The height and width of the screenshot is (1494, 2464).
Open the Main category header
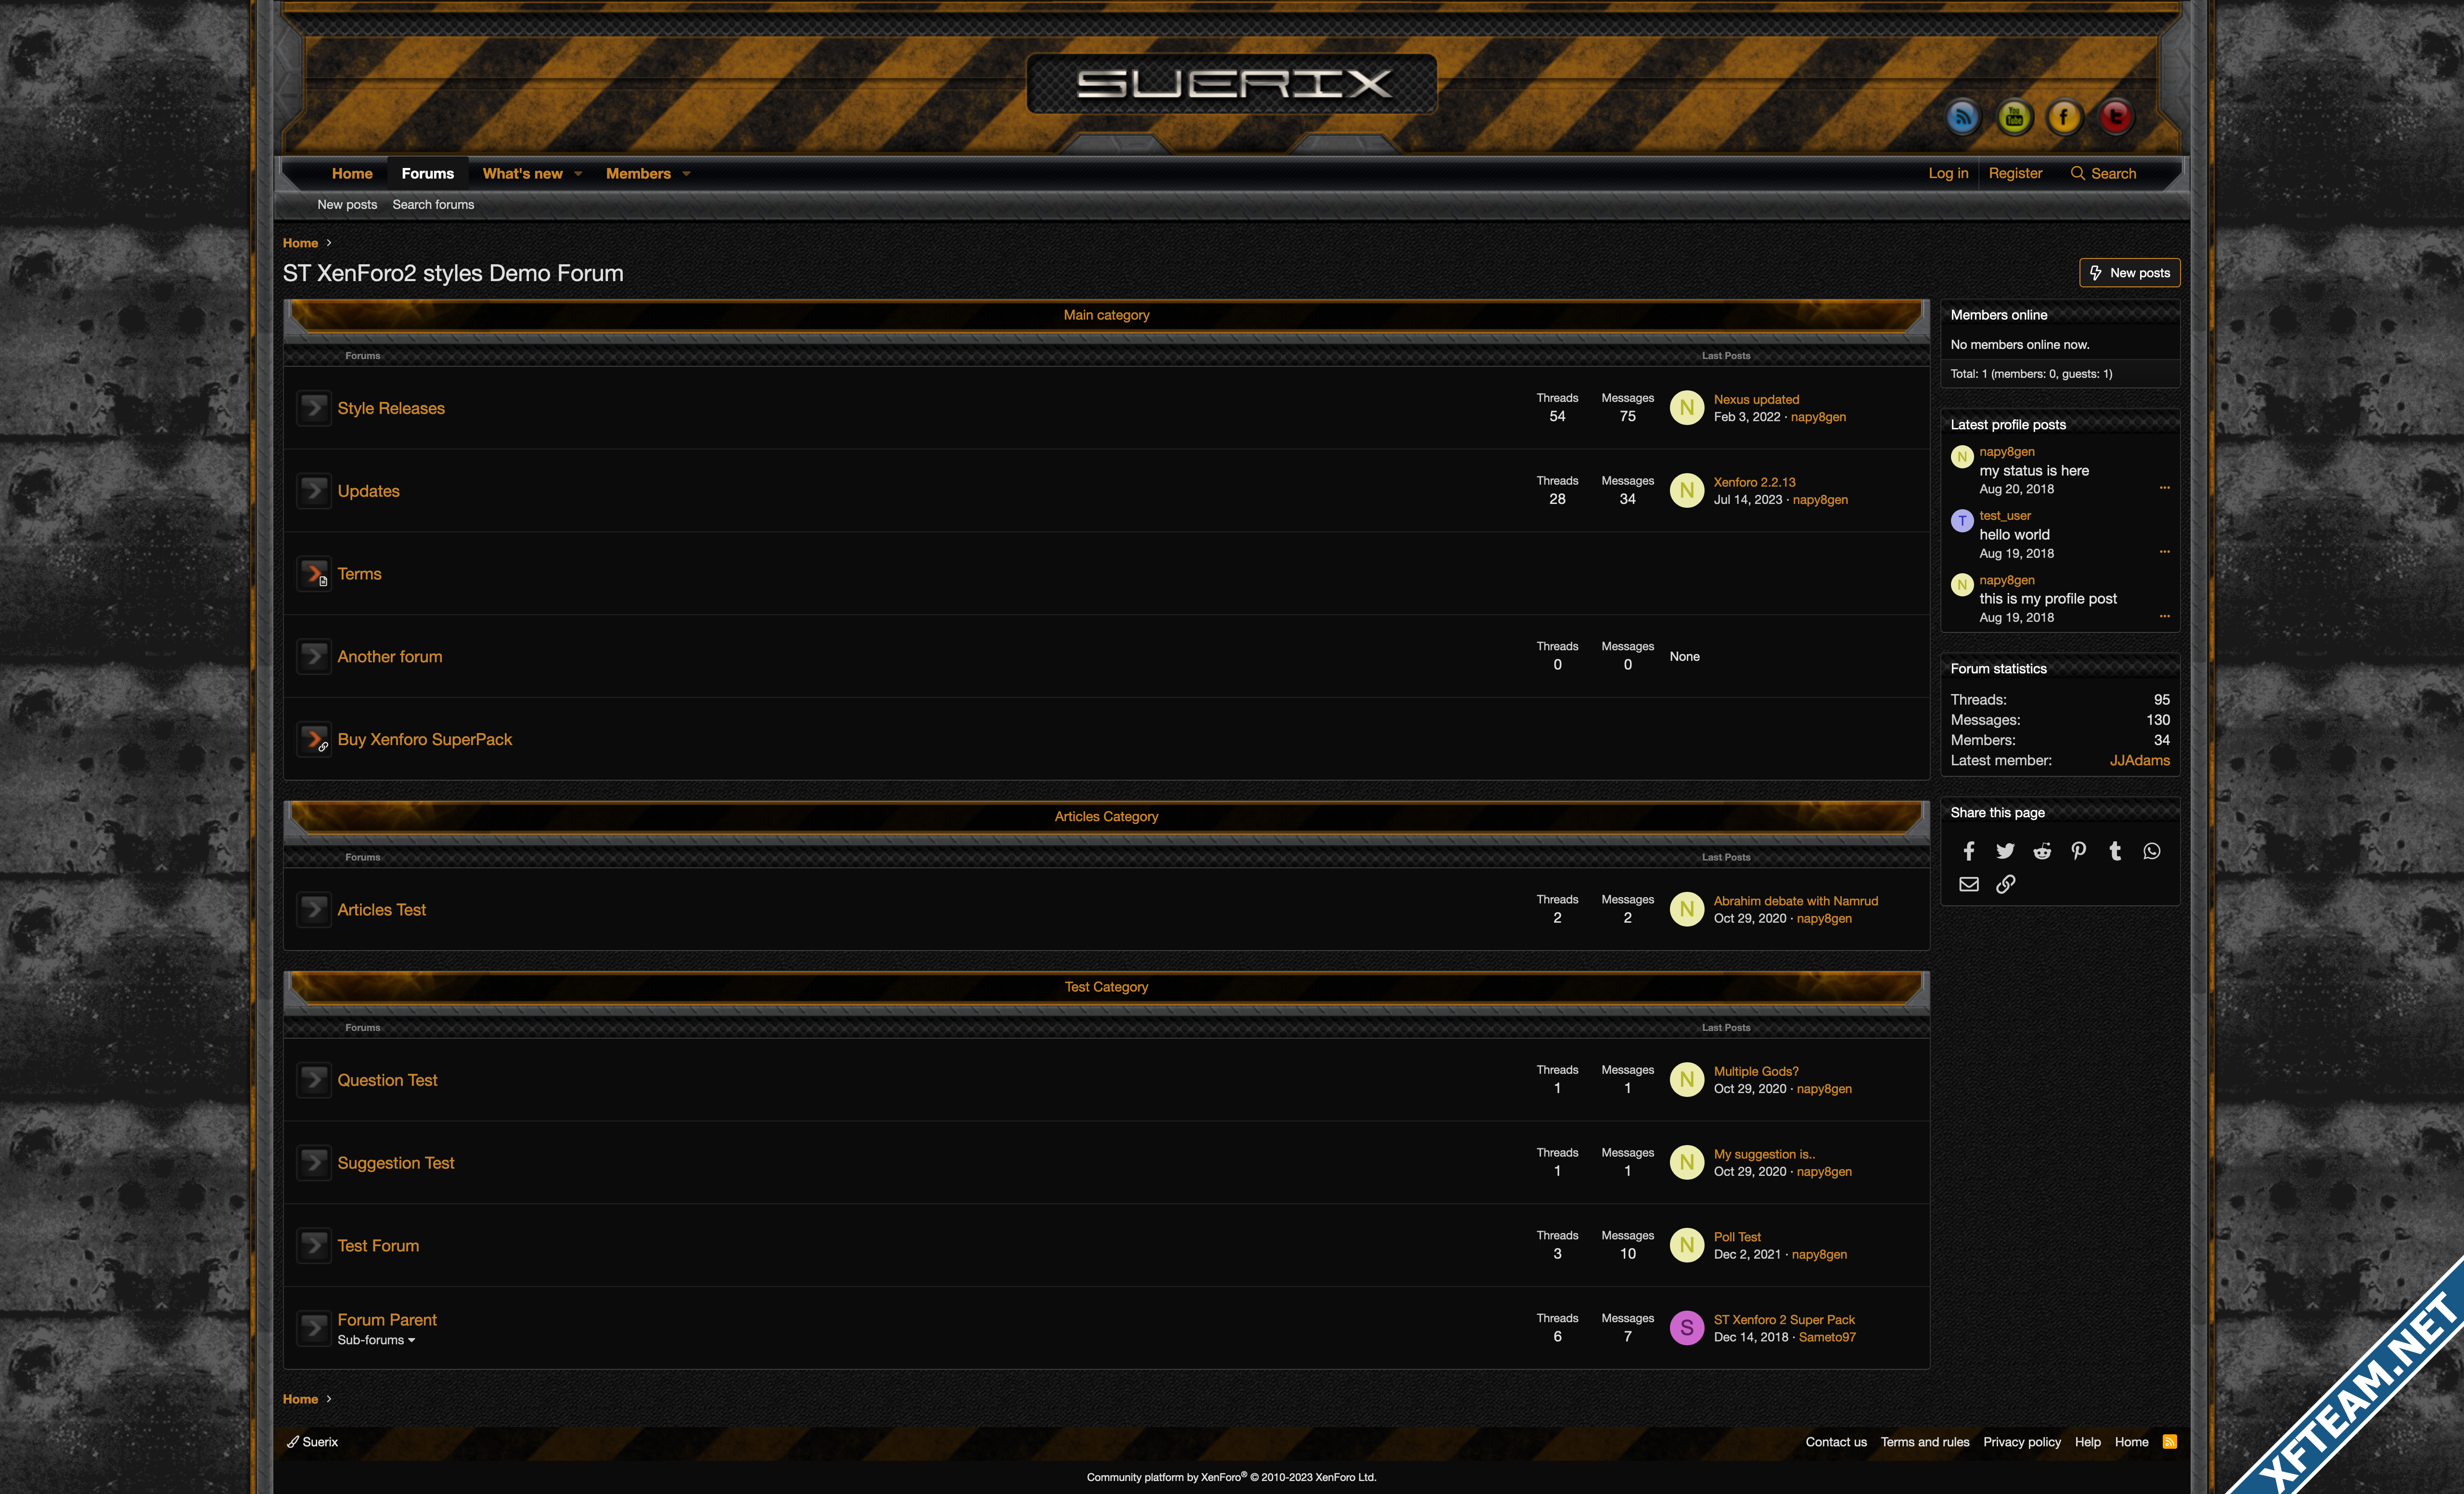pos(1106,315)
